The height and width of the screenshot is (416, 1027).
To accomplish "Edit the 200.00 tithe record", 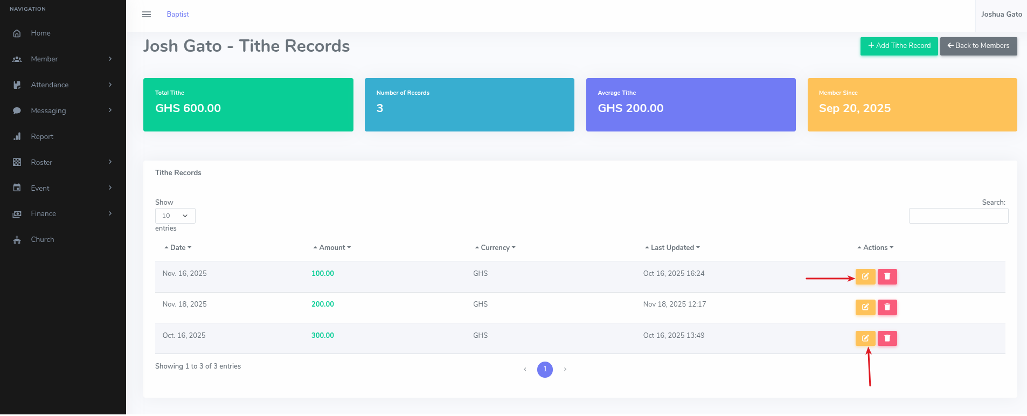I will (865, 307).
